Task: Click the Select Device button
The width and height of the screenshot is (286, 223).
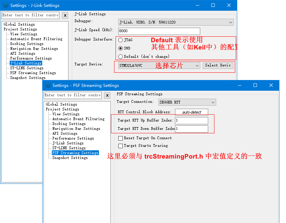Action: (x=218, y=65)
